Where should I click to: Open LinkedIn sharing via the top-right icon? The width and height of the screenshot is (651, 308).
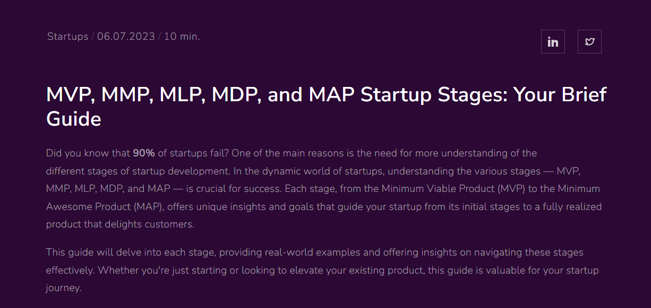pos(553,41)
